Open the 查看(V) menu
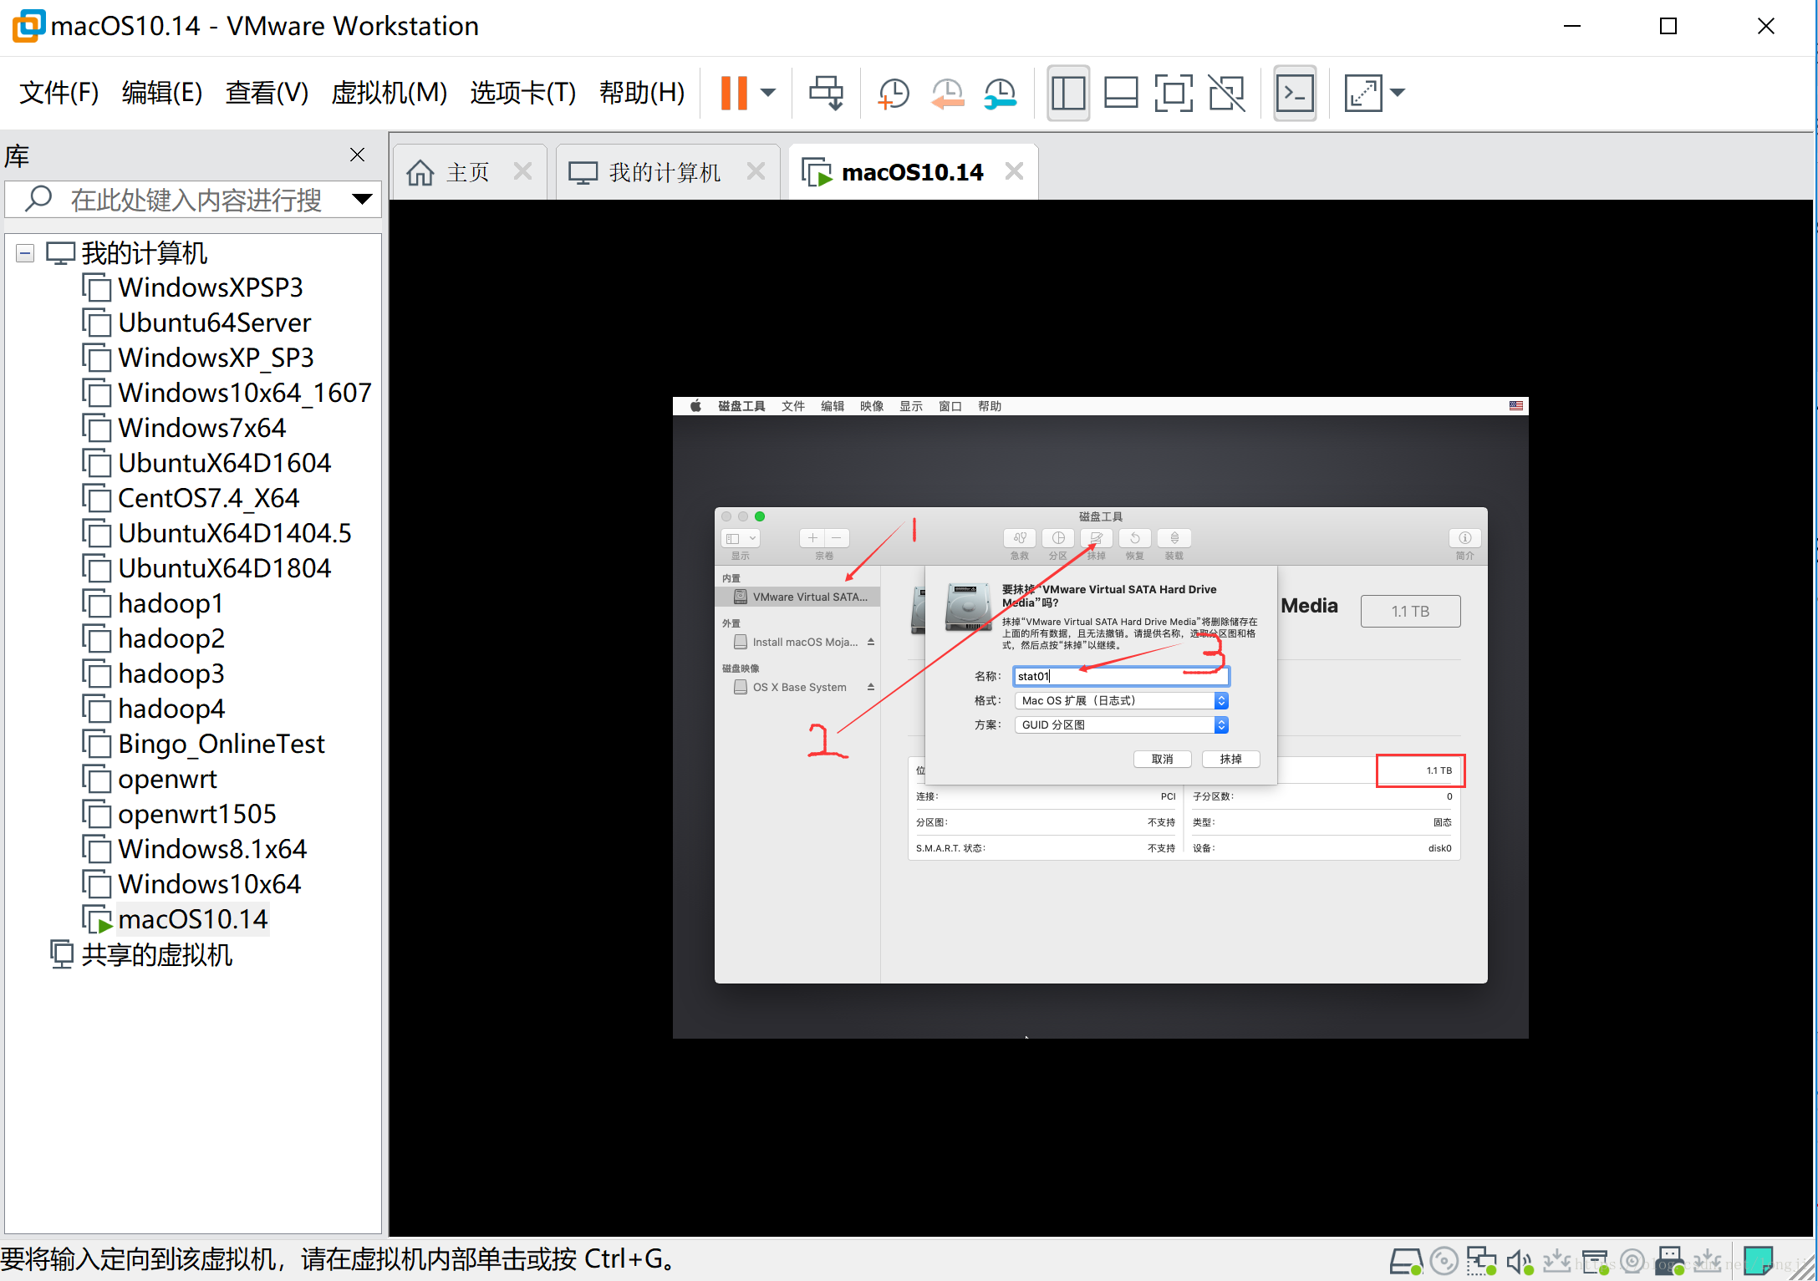This screenshot has height=1281, width=1818. click(x=267, y=93)
